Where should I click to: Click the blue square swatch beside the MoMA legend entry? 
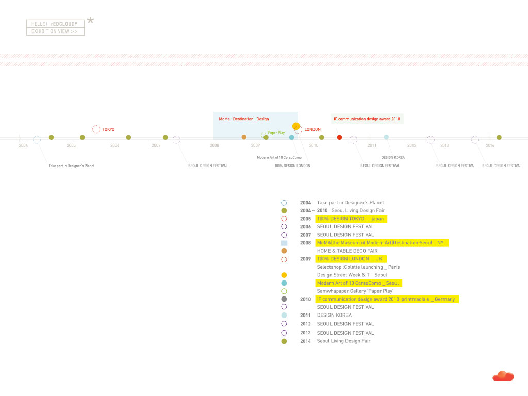pos(284,243)
